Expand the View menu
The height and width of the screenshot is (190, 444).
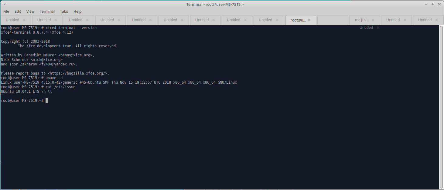pos(30,11)
